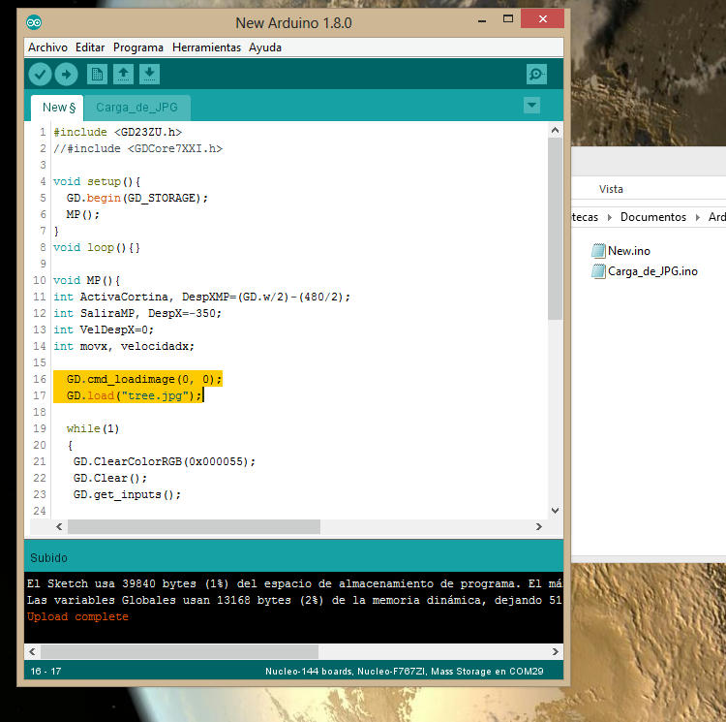The width and height of the screenshot is (726, 722).
Task: Click the Upload sketch arrow button
Action: pos(66,75)
